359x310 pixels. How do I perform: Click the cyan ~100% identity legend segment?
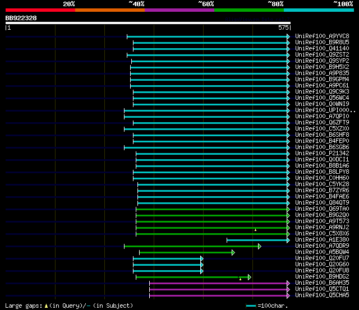click(319, 10)
